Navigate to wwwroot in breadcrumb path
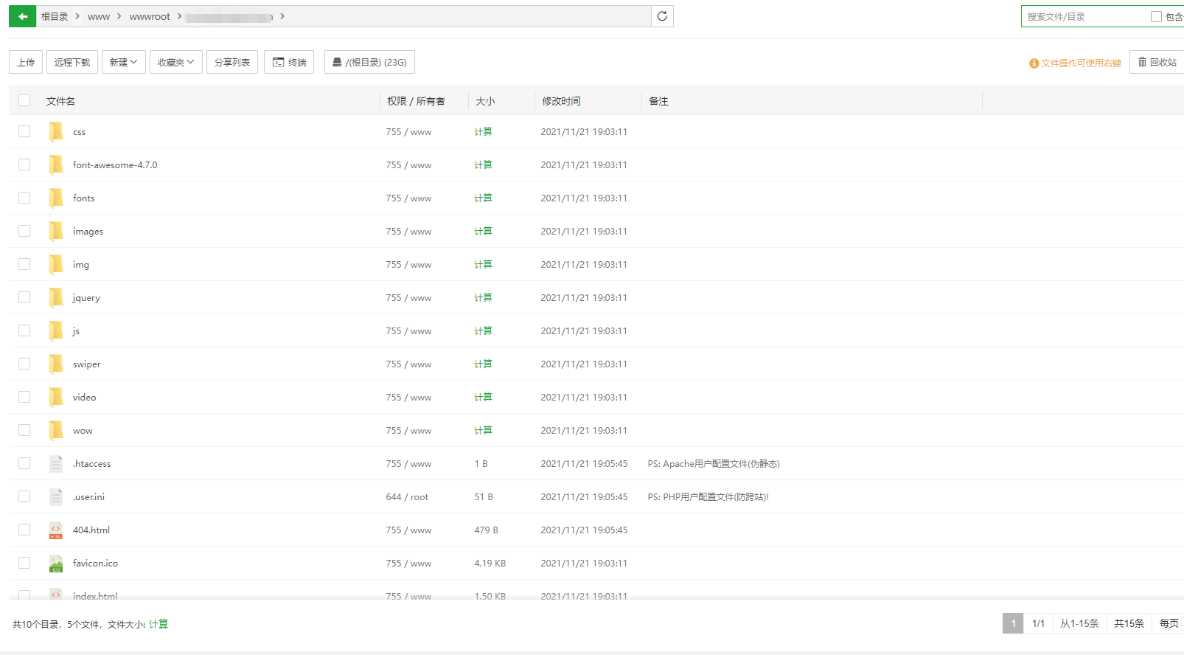This screenshot has width=1184, height=655. click(150, 16)
